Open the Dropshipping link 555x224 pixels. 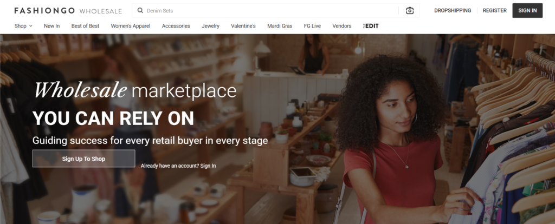453,11
